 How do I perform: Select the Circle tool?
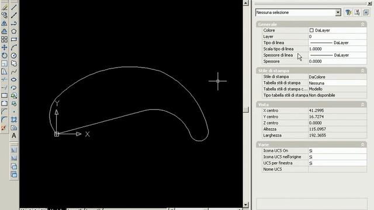click(14, 55)
